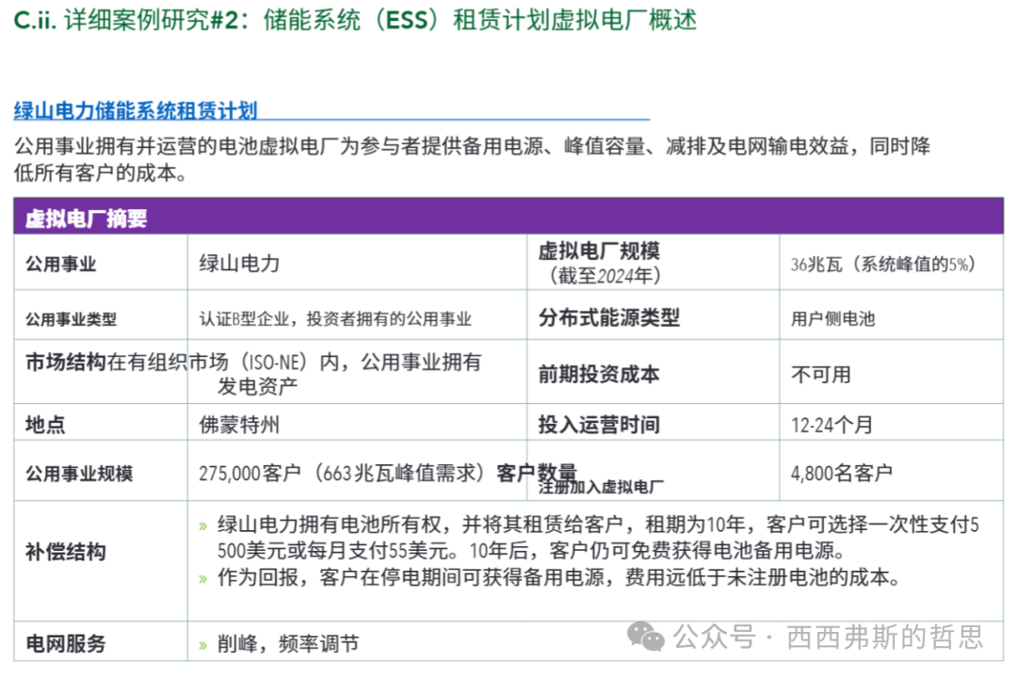
Task: Select the 电网服务 row label
Action: [x=65, y=645]
